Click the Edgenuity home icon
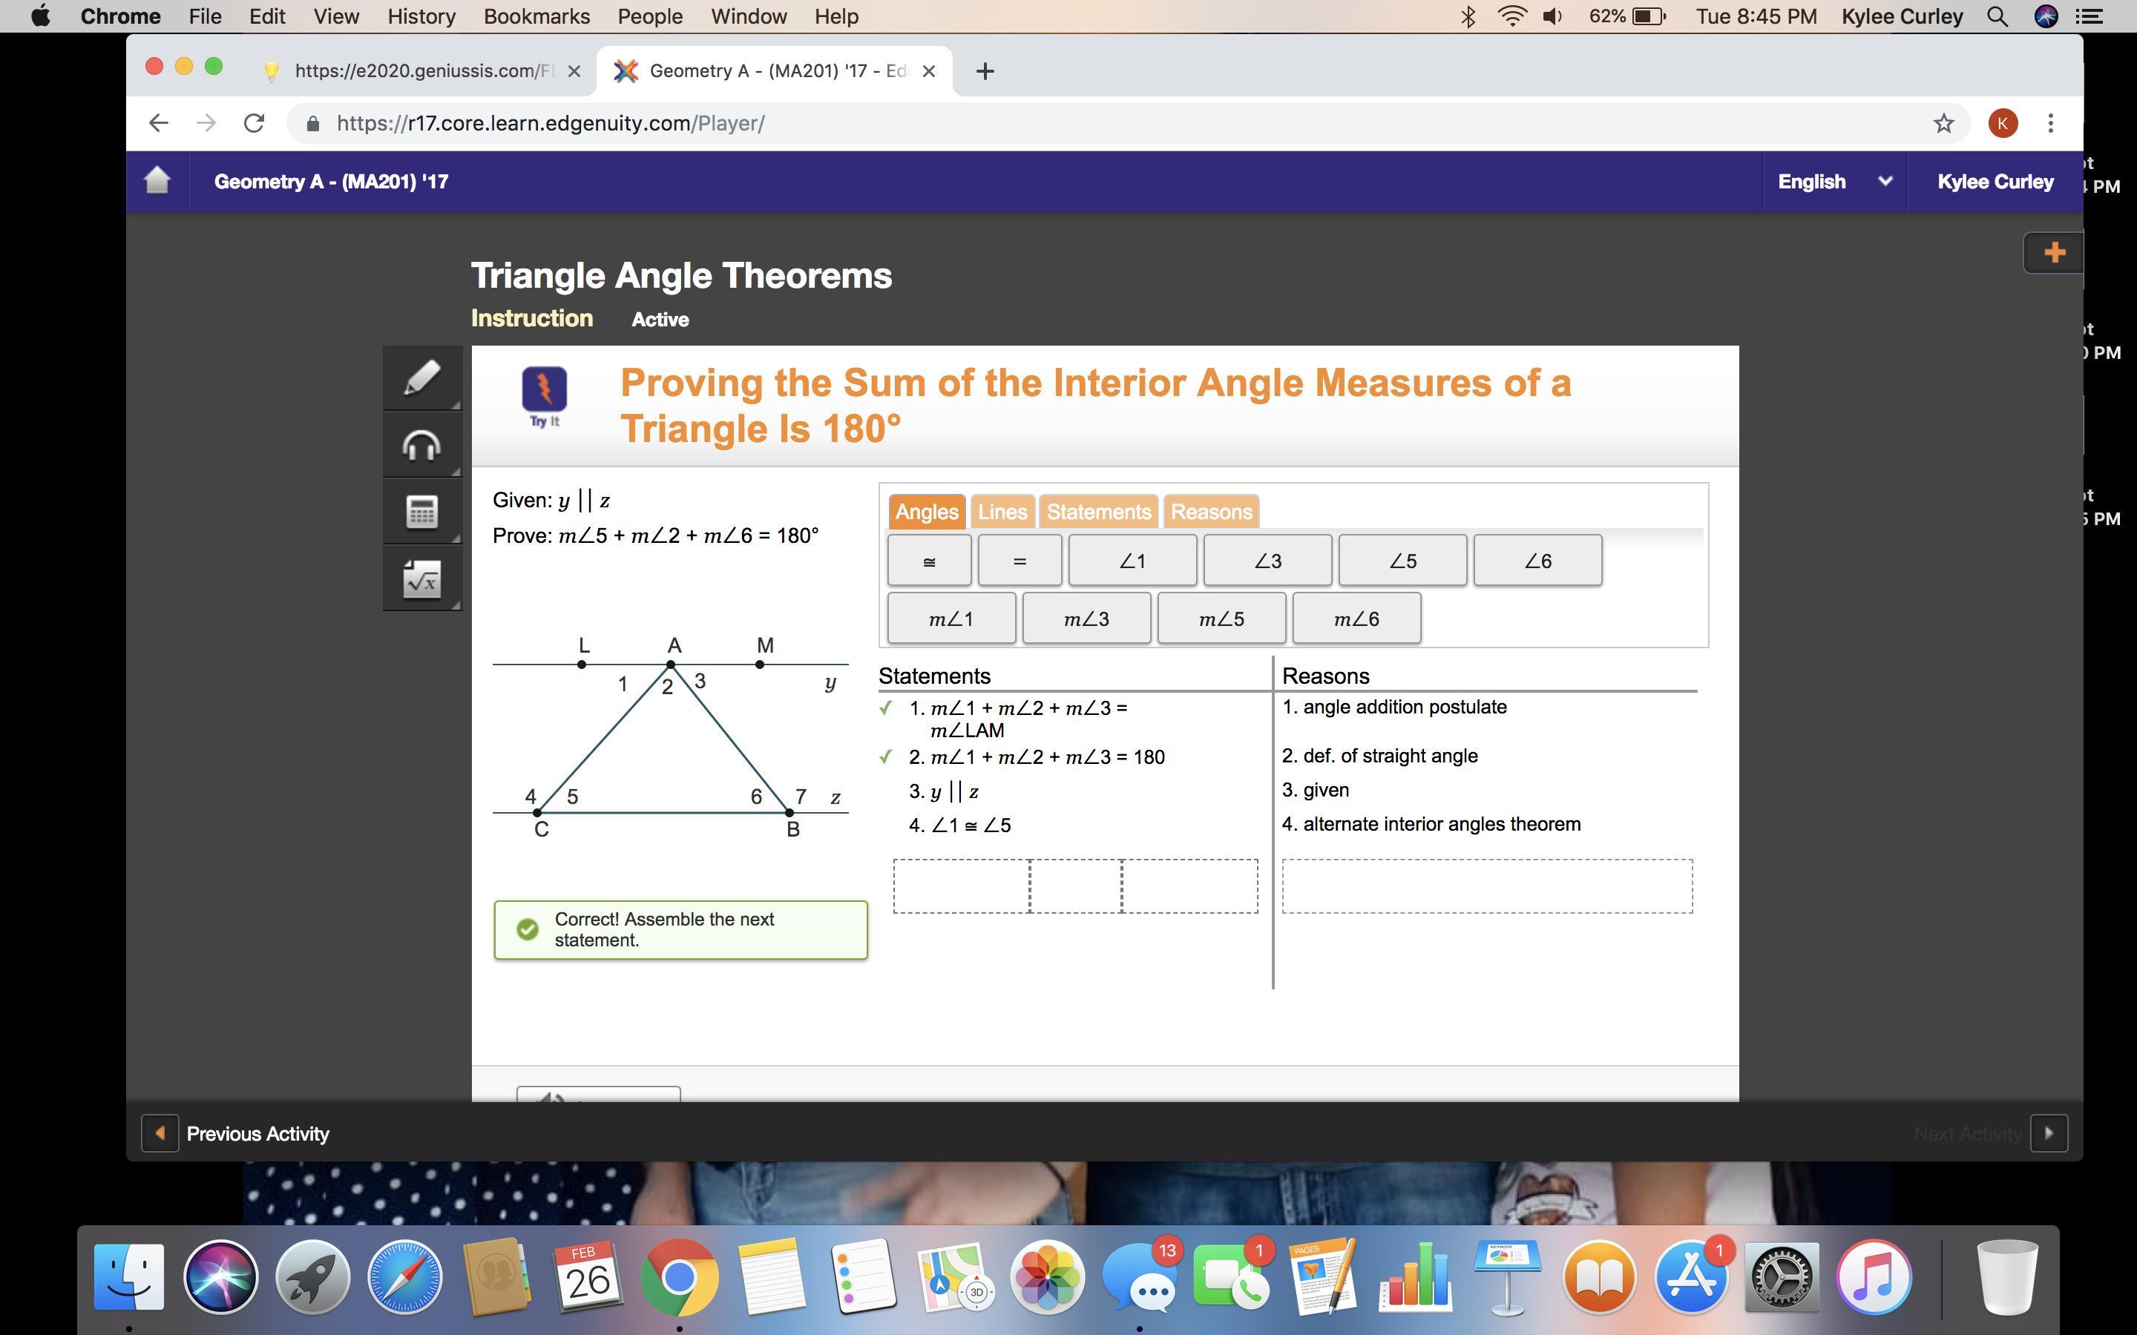The height and width of the screenshot is (1335, 2137). click(157, 181)
